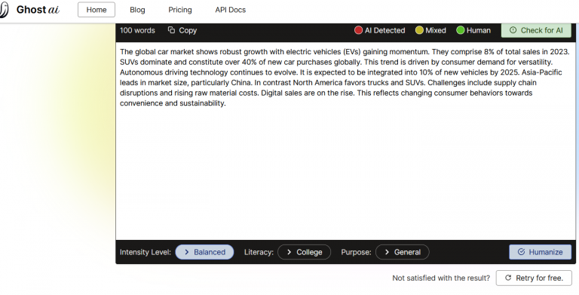Screen dimensions: 579x295
Task: Click the red AI Detected dot
Action: coord(358,30)
